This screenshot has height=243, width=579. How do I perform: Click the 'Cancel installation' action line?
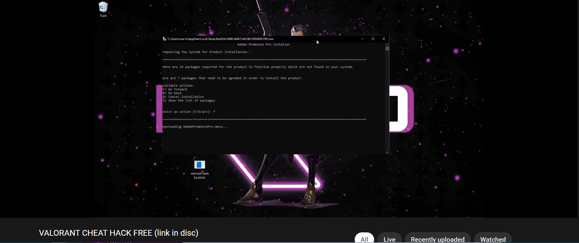click(x=183, y=97)
